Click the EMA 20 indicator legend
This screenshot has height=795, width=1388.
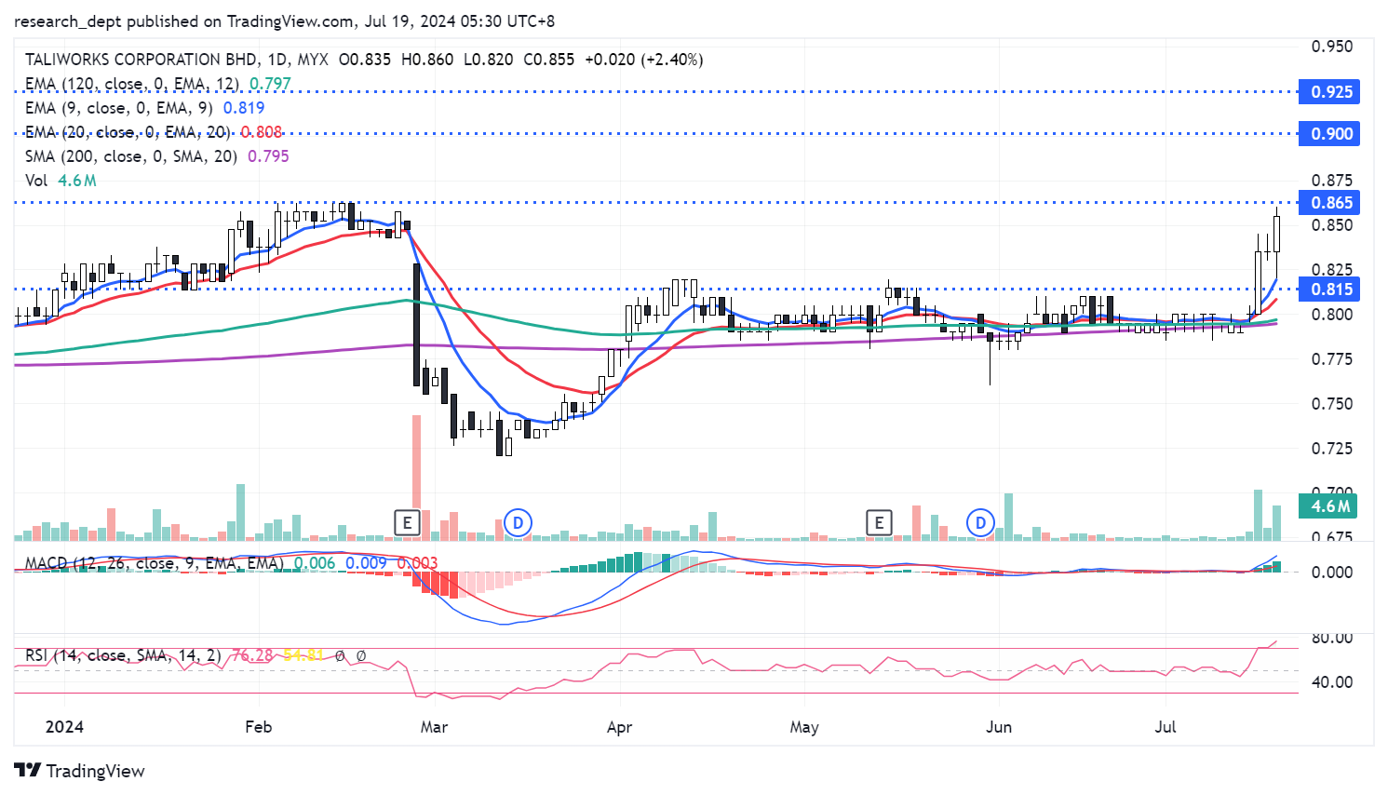click(127, 132)
